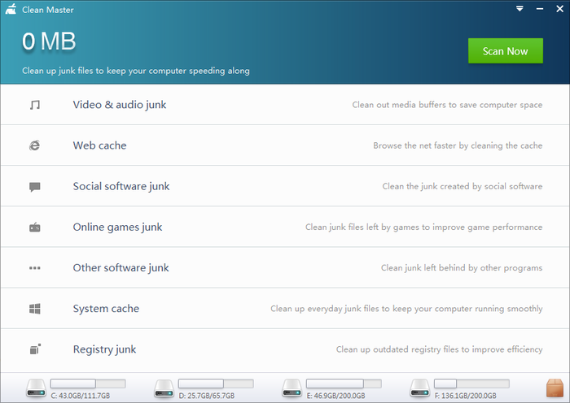Click 'Browse the net faster by cleaning the cache'

click(458, 145)
